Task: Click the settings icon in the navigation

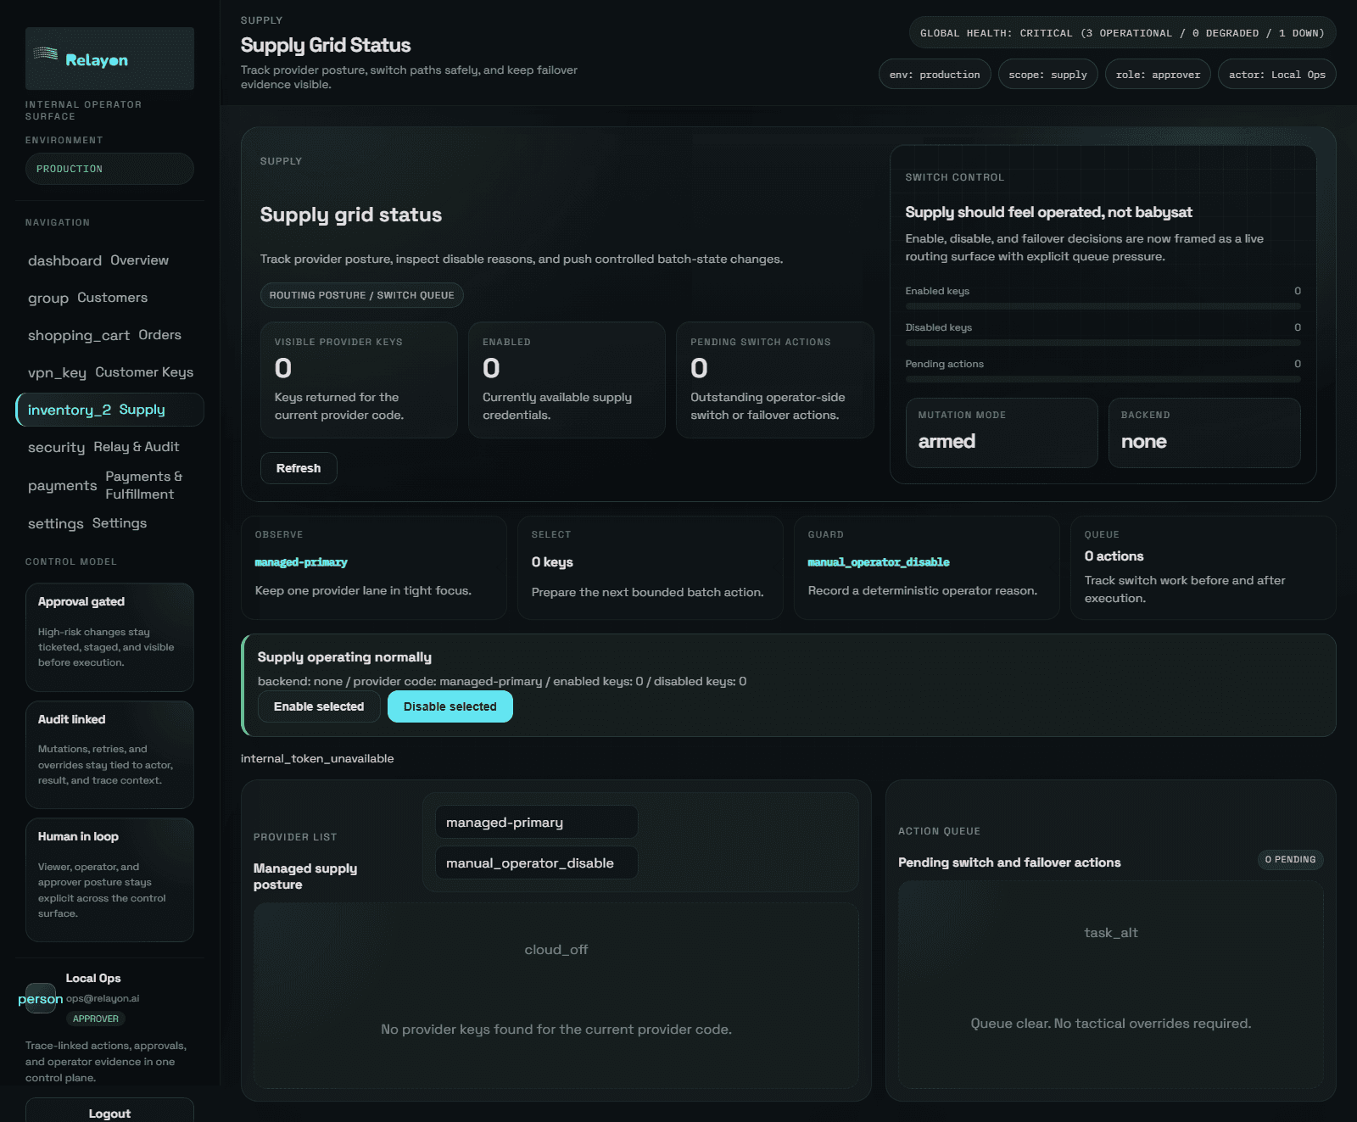Action: [x=55, y=523]
